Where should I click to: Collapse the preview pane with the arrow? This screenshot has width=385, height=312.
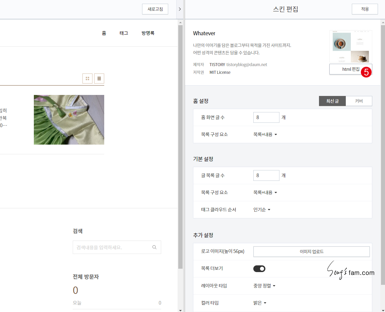tap(180, 9)
